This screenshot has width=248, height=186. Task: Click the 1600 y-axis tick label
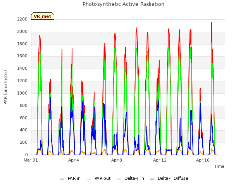(22, 56)
